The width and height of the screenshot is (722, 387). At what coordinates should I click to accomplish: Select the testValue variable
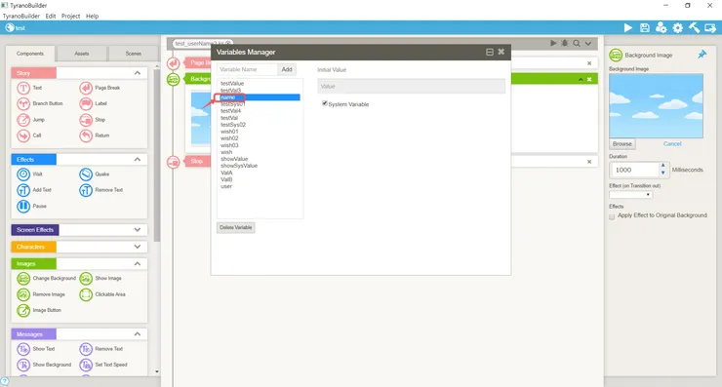tap(232, 83)
